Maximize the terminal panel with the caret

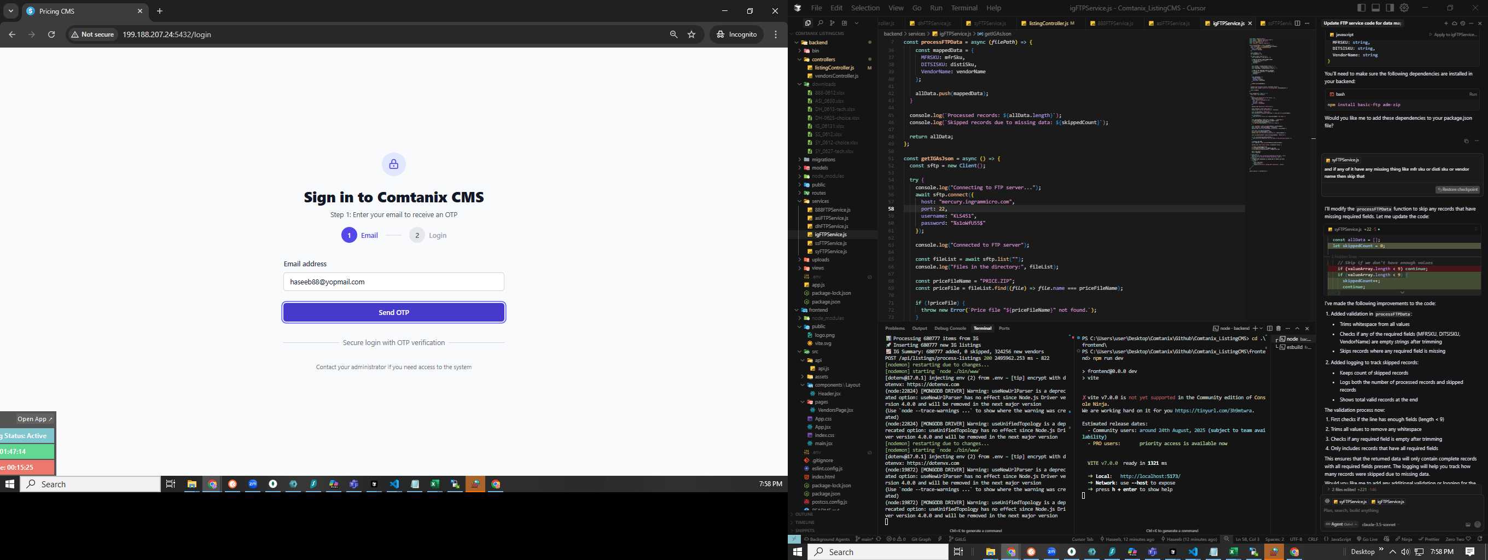(1297, 329)
